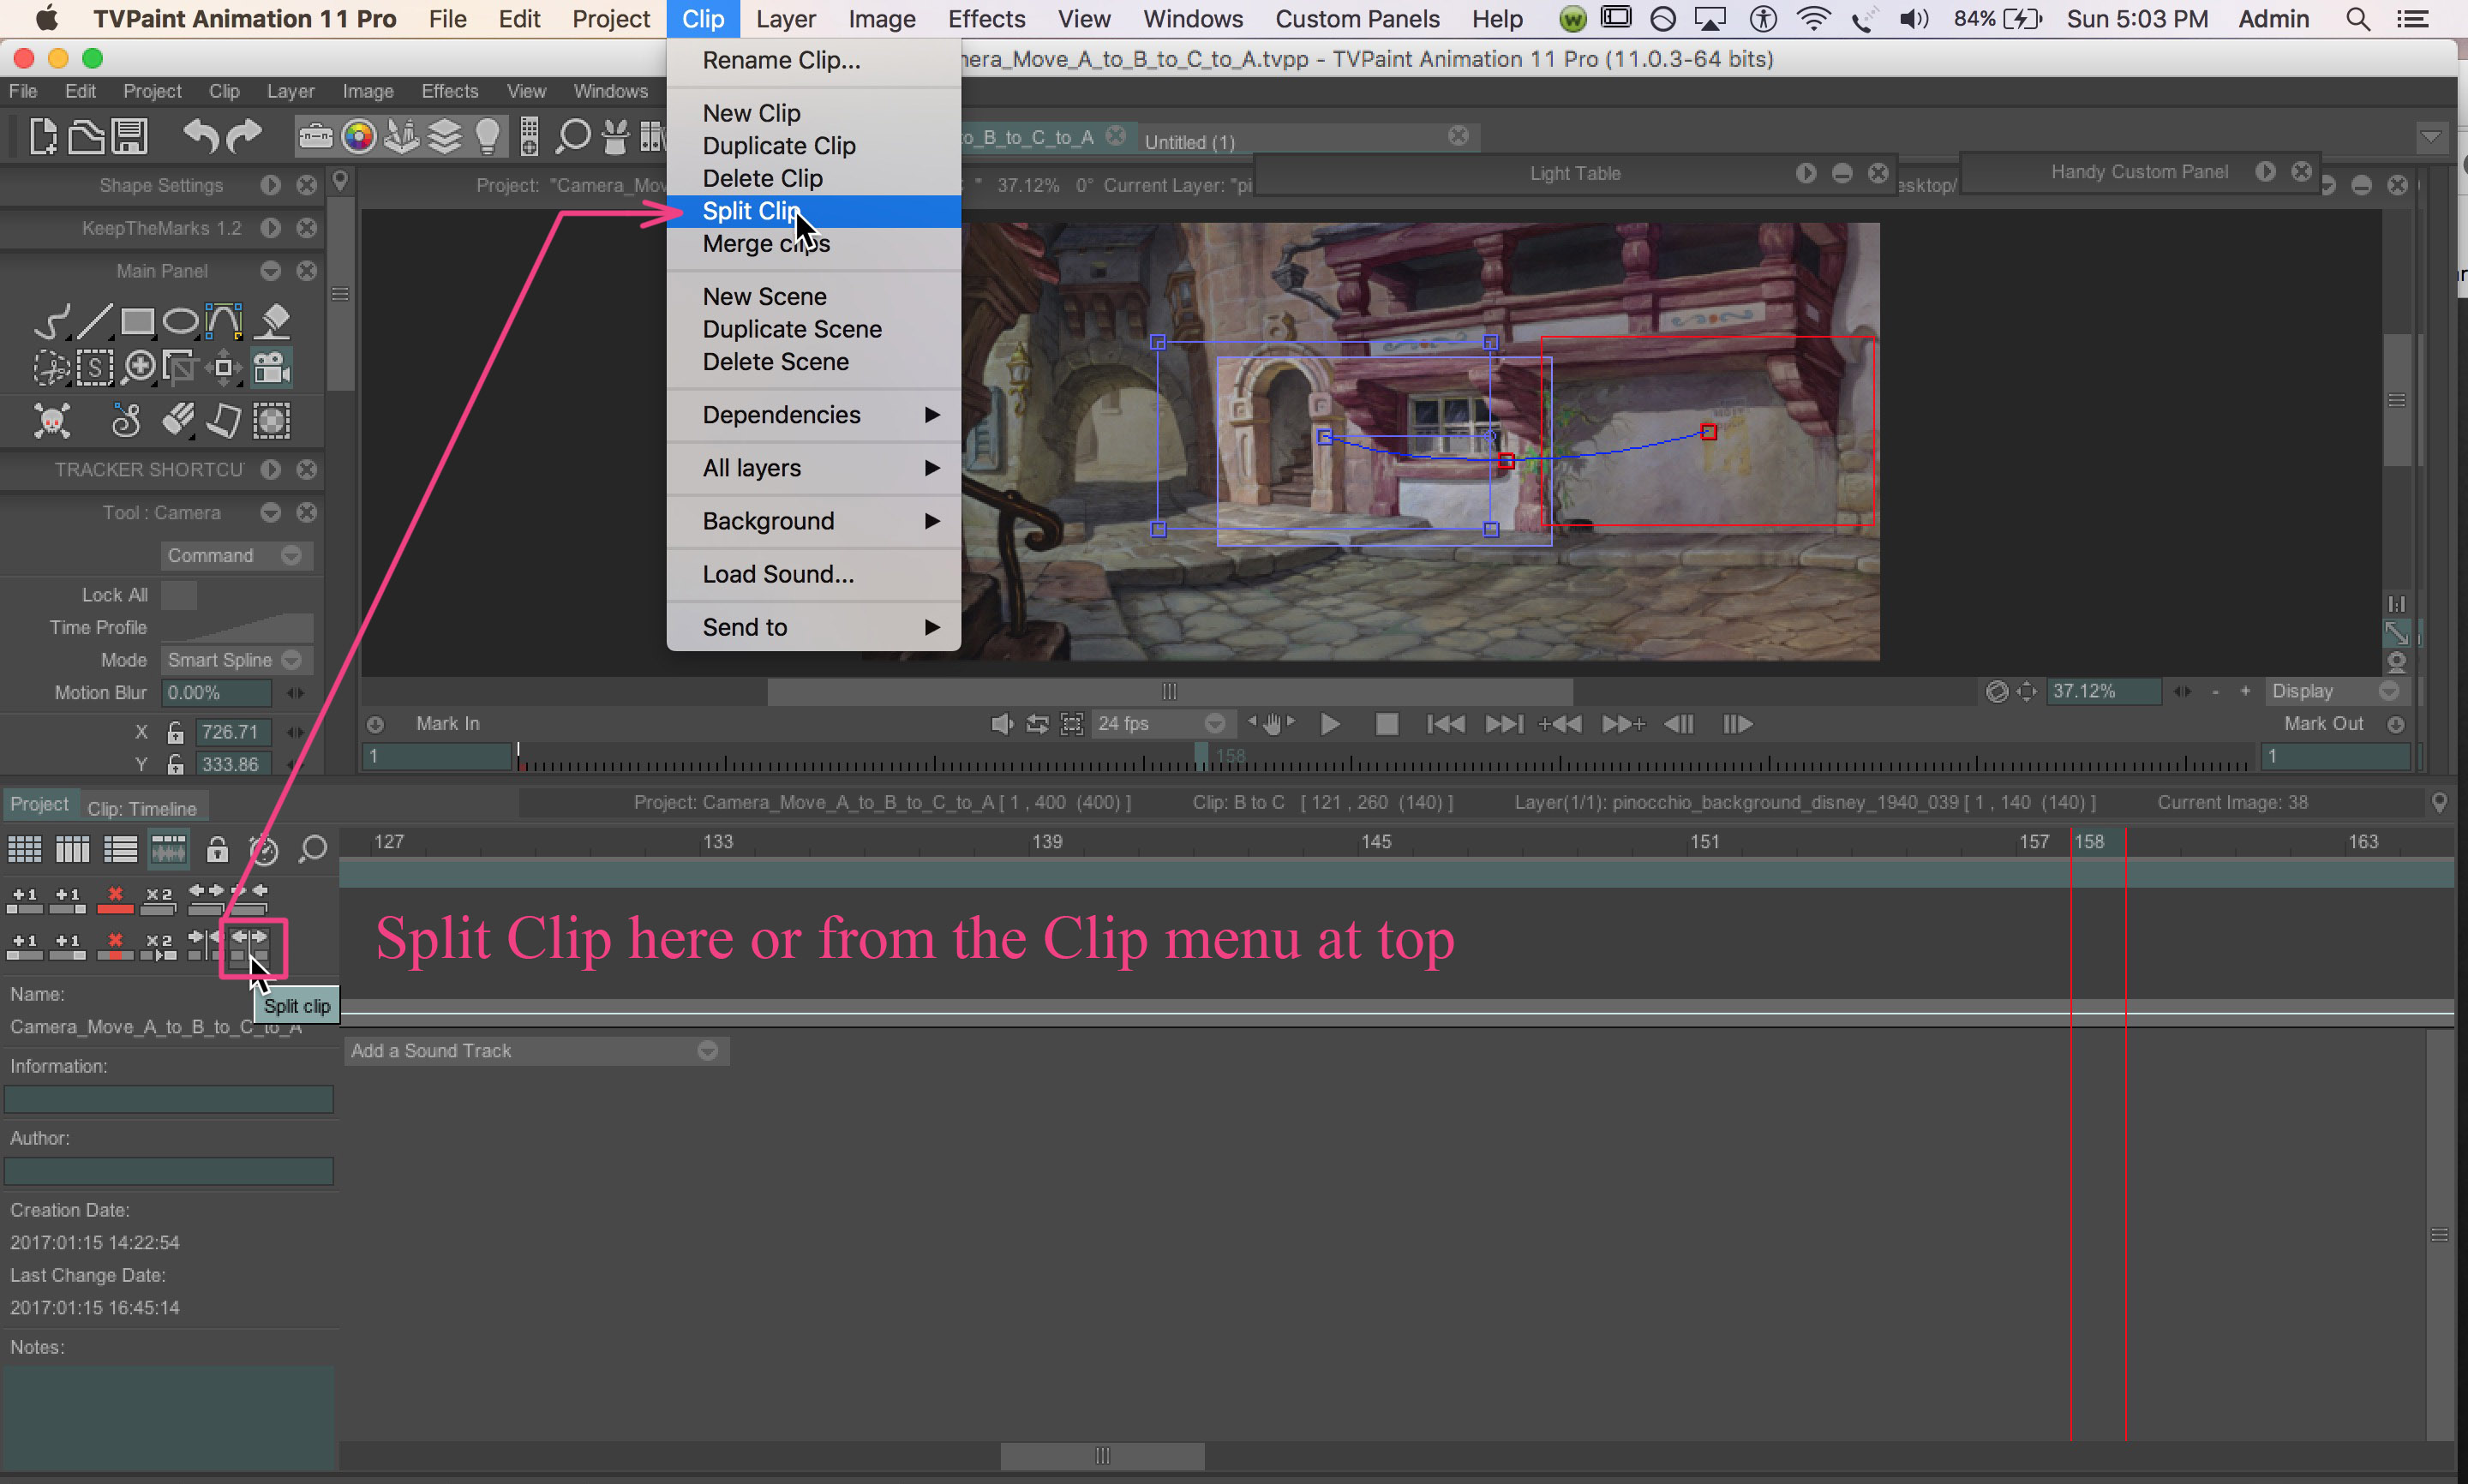Choose Load Sound... menu item
2468x1484 pixels.
coord(813,574)
